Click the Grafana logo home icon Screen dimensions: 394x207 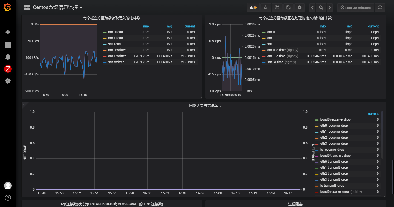tap(8, 8)
